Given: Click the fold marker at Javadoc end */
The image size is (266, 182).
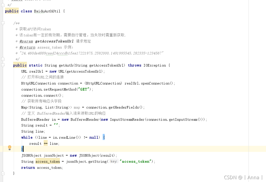Looking at the screenshot, I should click(3, 59).
